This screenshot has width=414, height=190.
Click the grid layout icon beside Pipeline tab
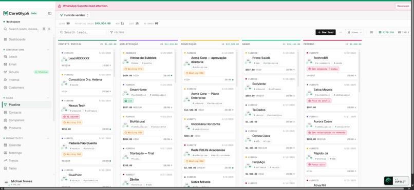371,32
